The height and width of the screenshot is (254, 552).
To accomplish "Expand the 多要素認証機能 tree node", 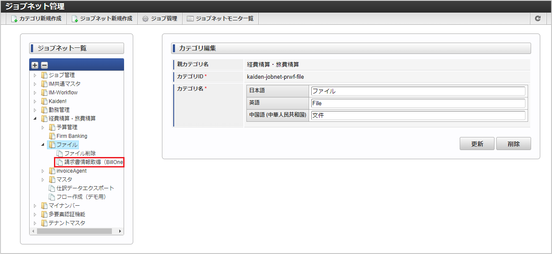I will click(x=35, y=214).
